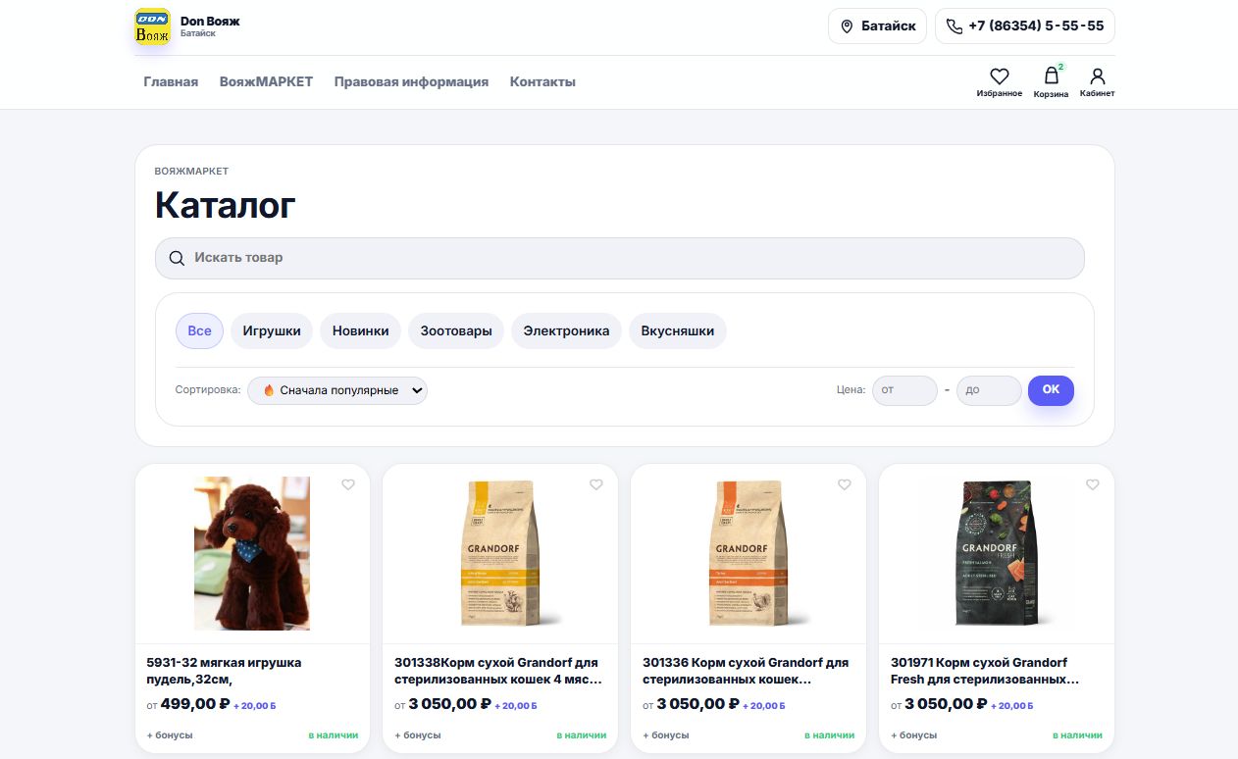Focus the minimum price 'от' field
Image resolution: width=1238 pixels, height=759 pixels.
904,390
